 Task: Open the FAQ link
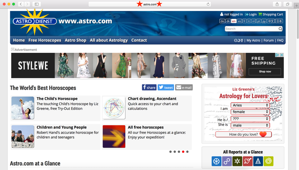(280, 40)
